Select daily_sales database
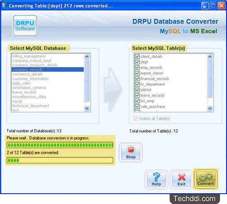The width and height of the screenshot is (227, 204). click(47, 83)
